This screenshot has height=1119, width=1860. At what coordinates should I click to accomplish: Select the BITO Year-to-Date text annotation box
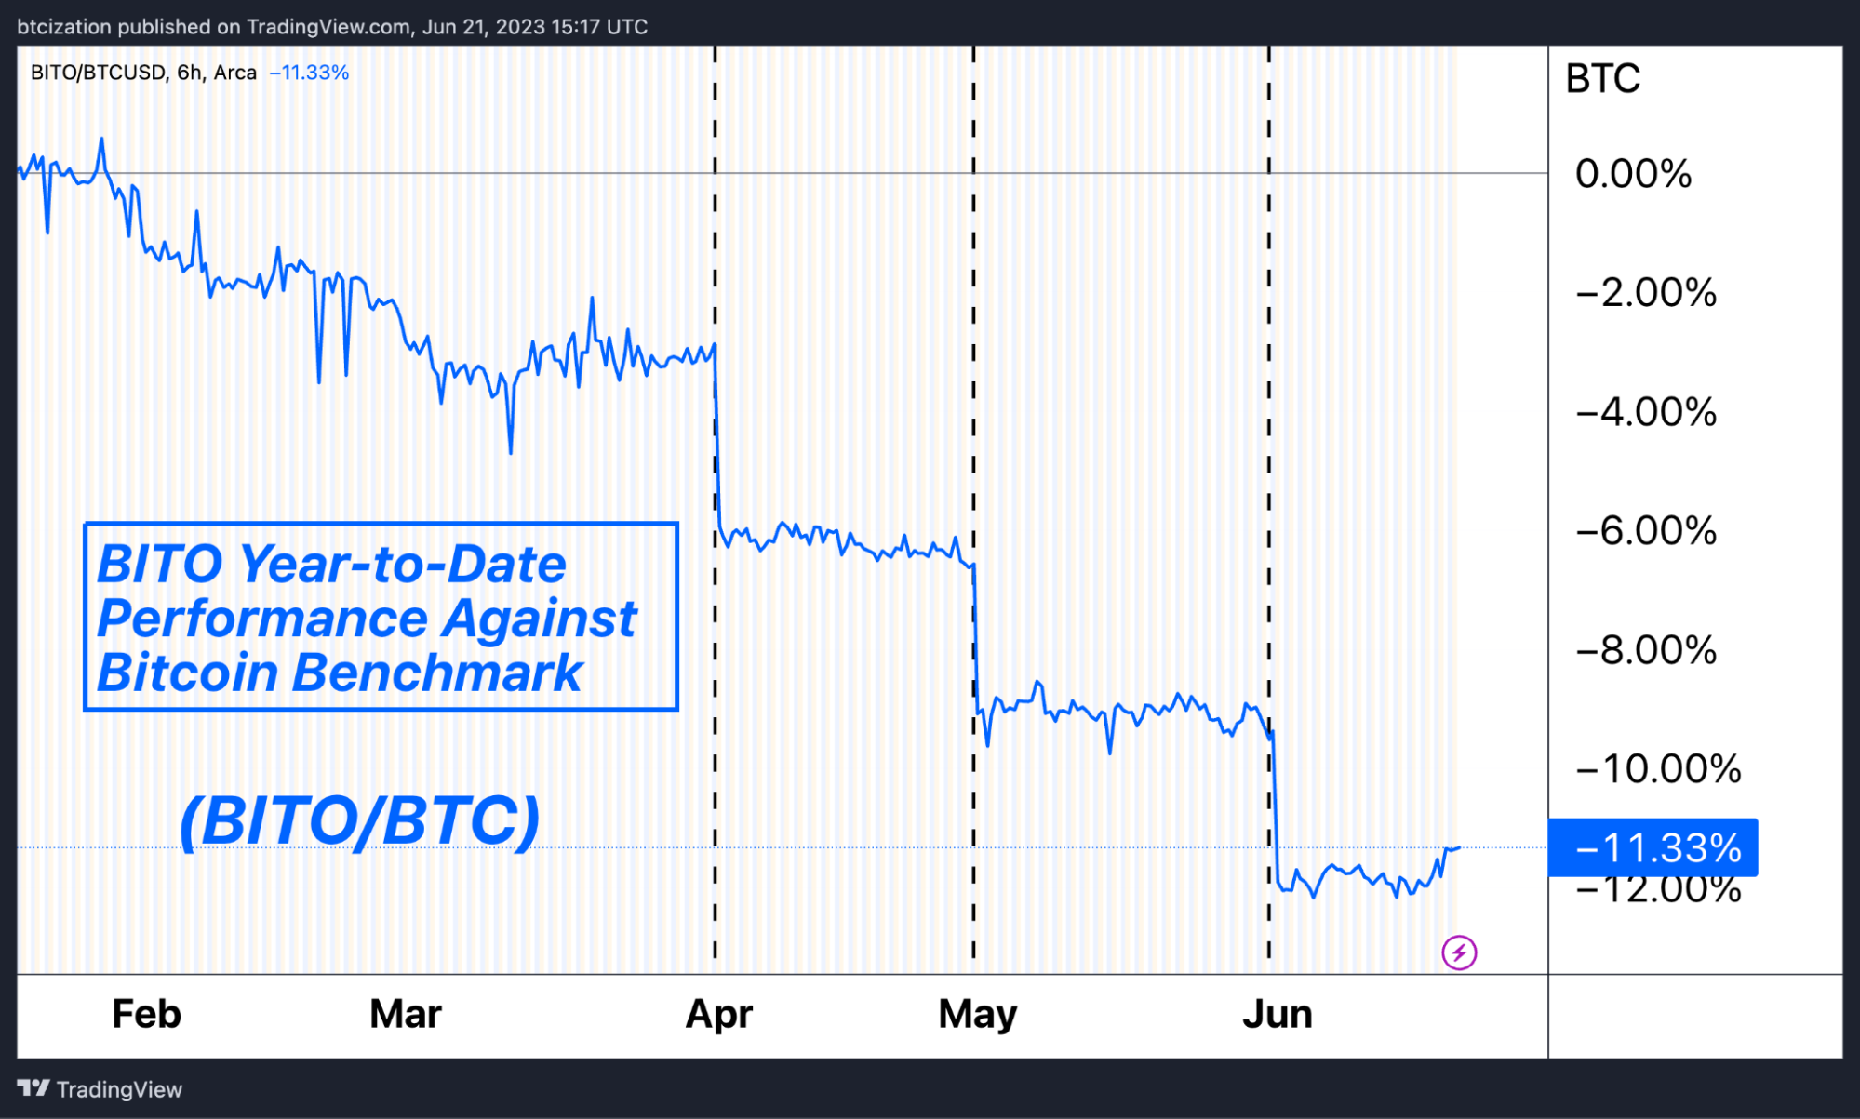(x=381, y=617)
